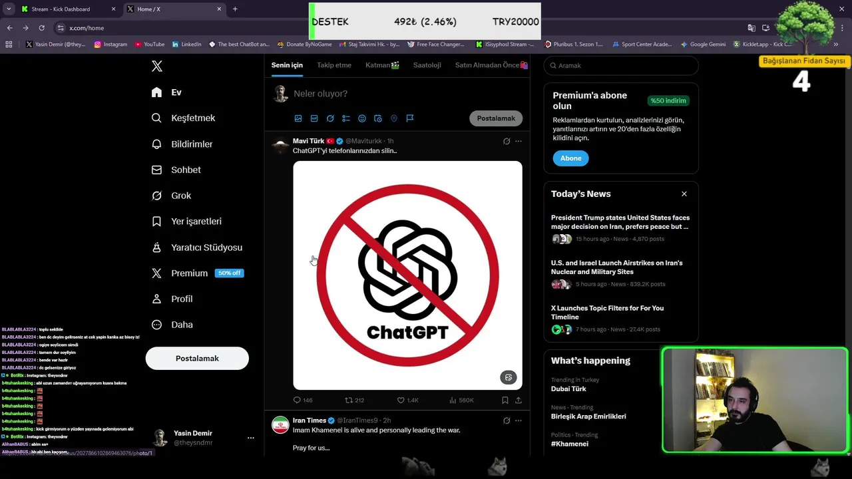Image resolution: width=852 pixels, height=479 pixels.
Task: Switch to Satın Almadan Önce tab
Action: pyautogui.click(x=491, y=65)
